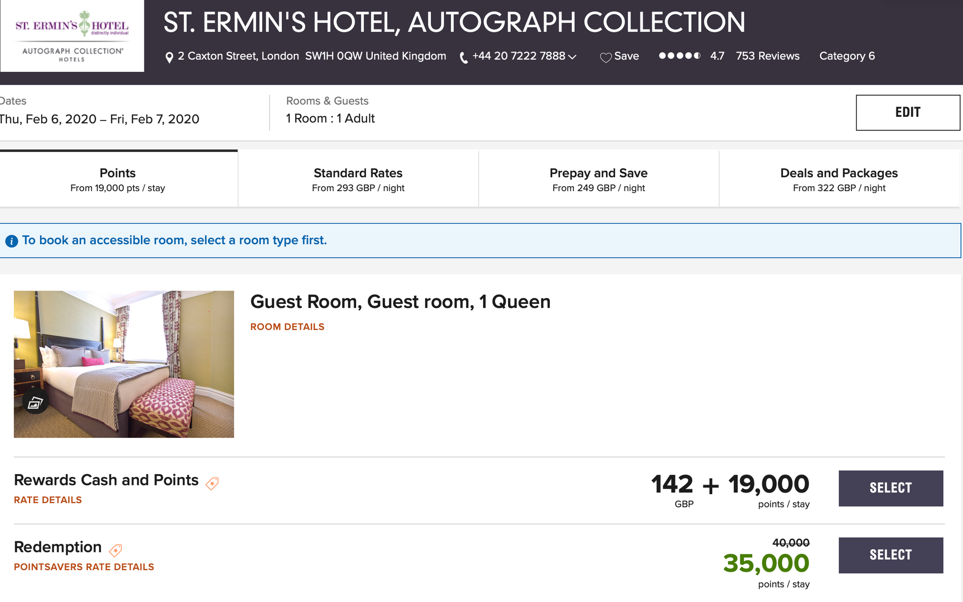963x602 pixels.
Task: Click the 4.7 rating dots
Action: tap(680, 56)
